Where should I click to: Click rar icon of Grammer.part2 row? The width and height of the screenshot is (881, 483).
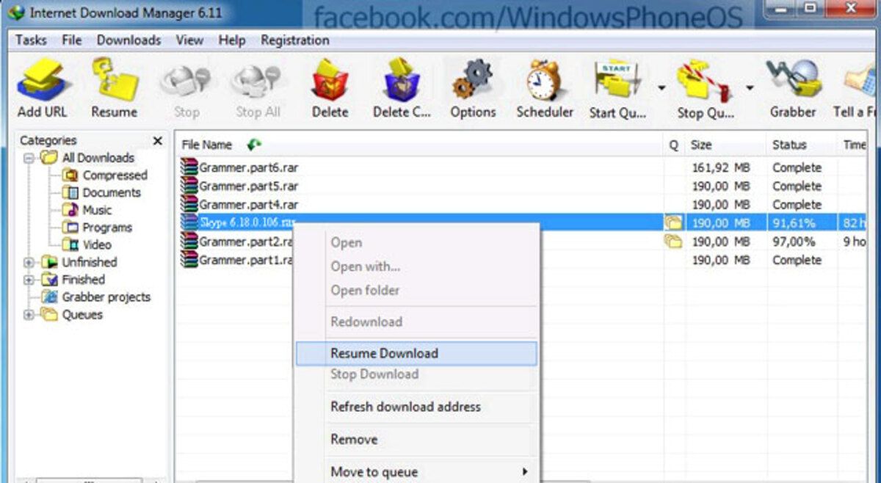(x=189, y=241)
